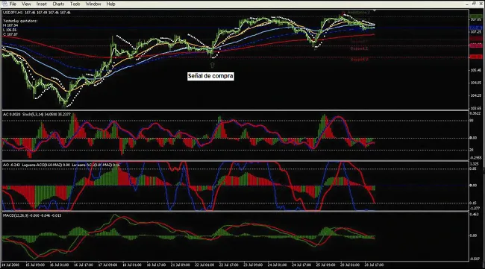Click the AC Stoch(5,3,14) indicator label
Screen dimensions: 485x269
pos(37,114)
